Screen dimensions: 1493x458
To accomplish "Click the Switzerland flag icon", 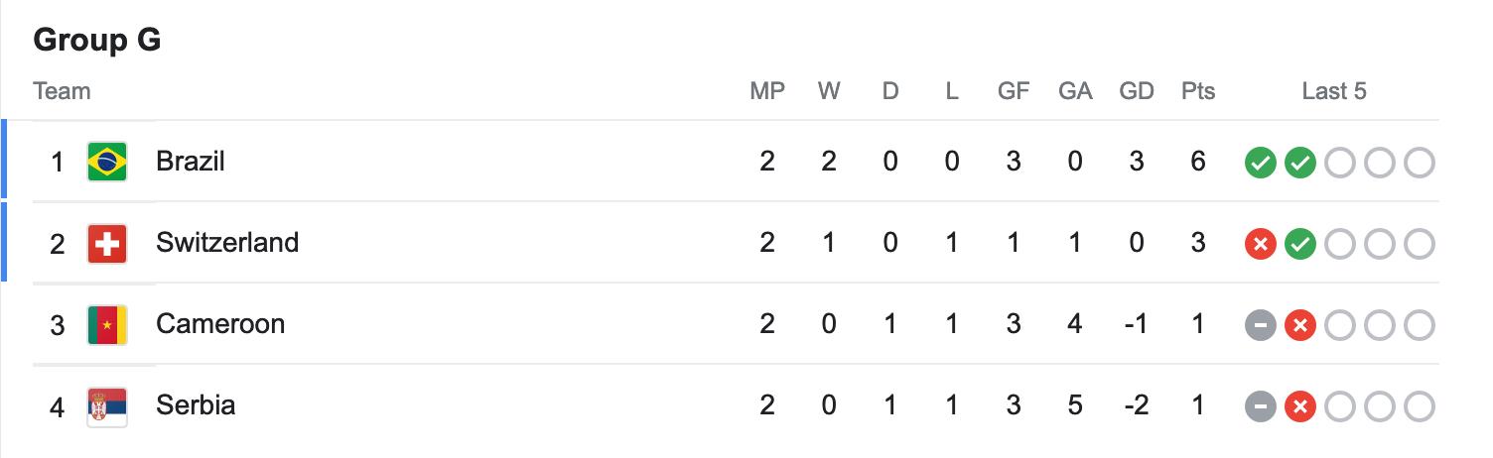I will (x=107, y=243).
